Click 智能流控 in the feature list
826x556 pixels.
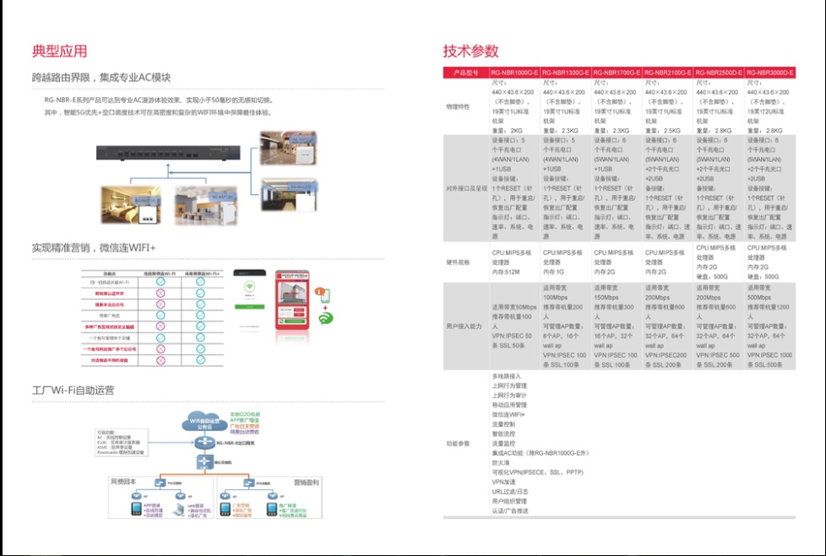point(503,434)
